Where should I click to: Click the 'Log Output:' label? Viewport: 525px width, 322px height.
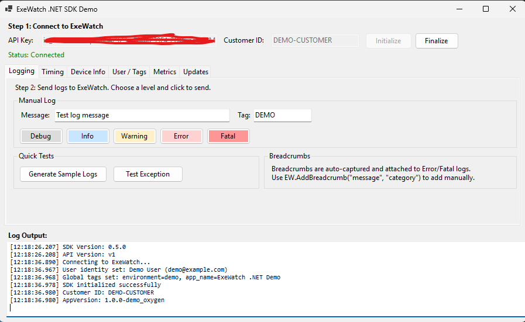point(28,236)
